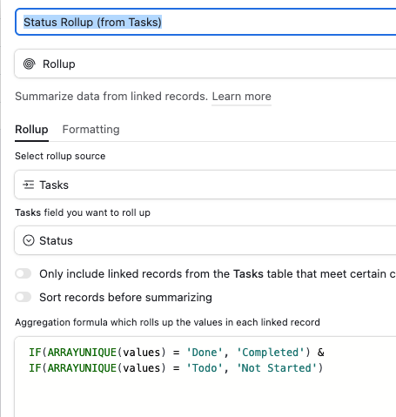Image resolution: width=396 pixels, height=417 pixels.
Task: Click the 'Done' string in the formula
Action: click(x=205, y=353)
